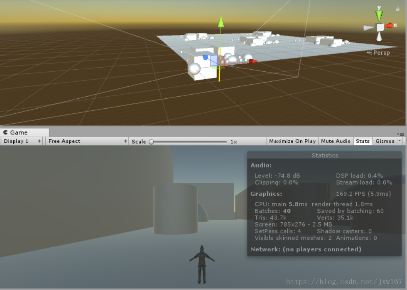
Task: Toggle Maximize On Play
Action: click(x=292, y=141)
